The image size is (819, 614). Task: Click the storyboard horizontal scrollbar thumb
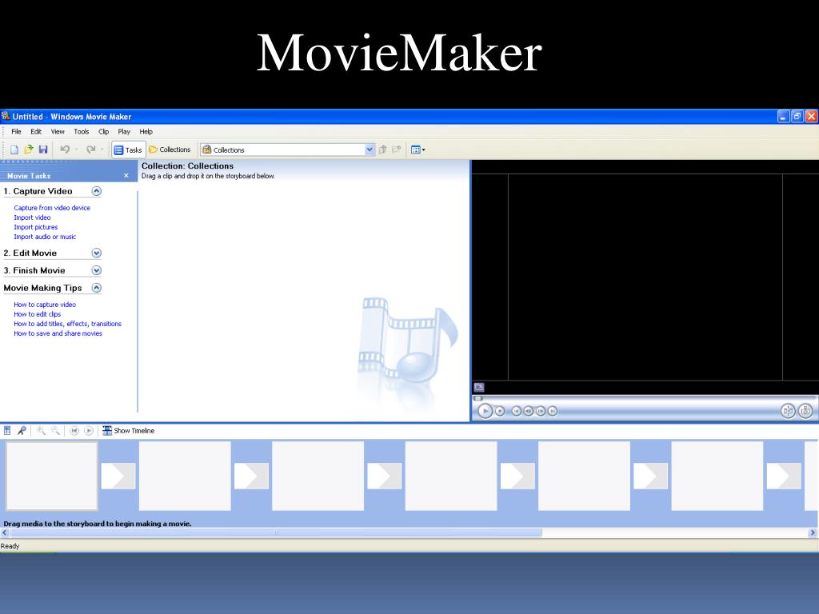pos(276,533)
